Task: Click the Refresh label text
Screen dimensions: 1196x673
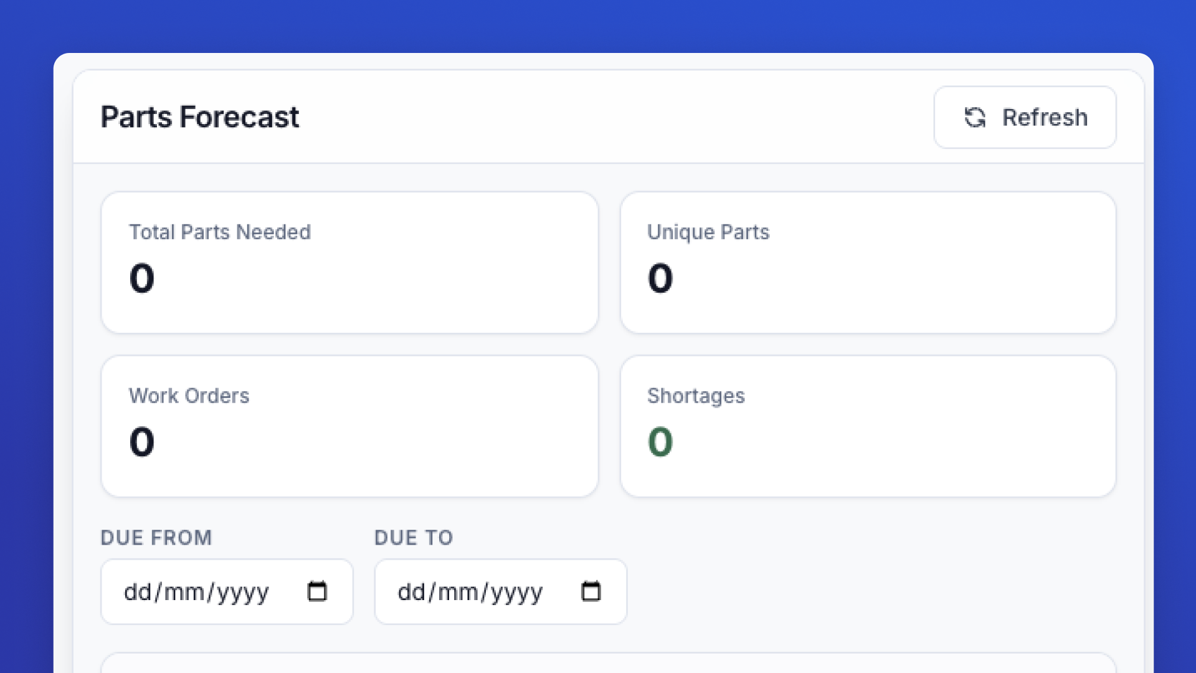Action: 1045,117
